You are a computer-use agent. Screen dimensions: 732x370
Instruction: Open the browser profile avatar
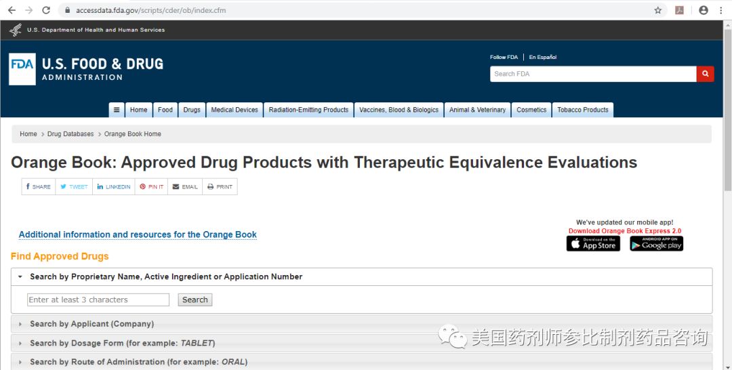click(704, 10)
